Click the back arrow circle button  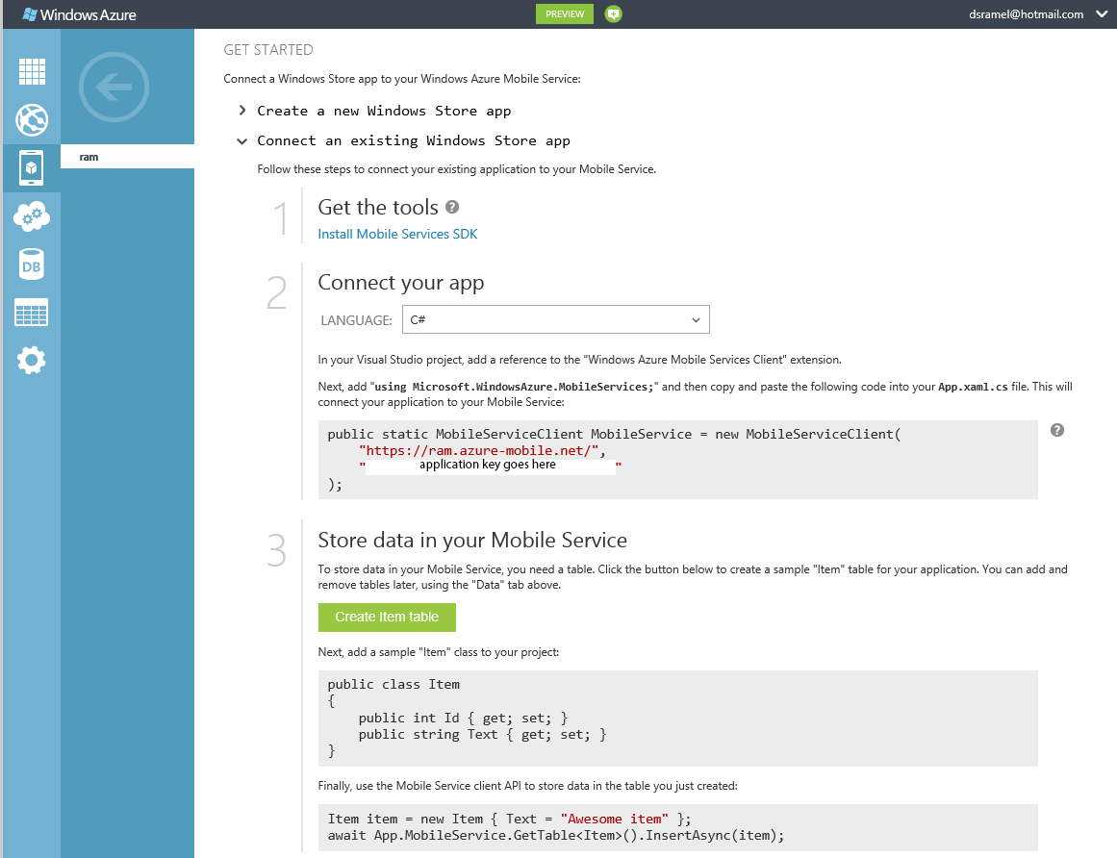[114, 88]
